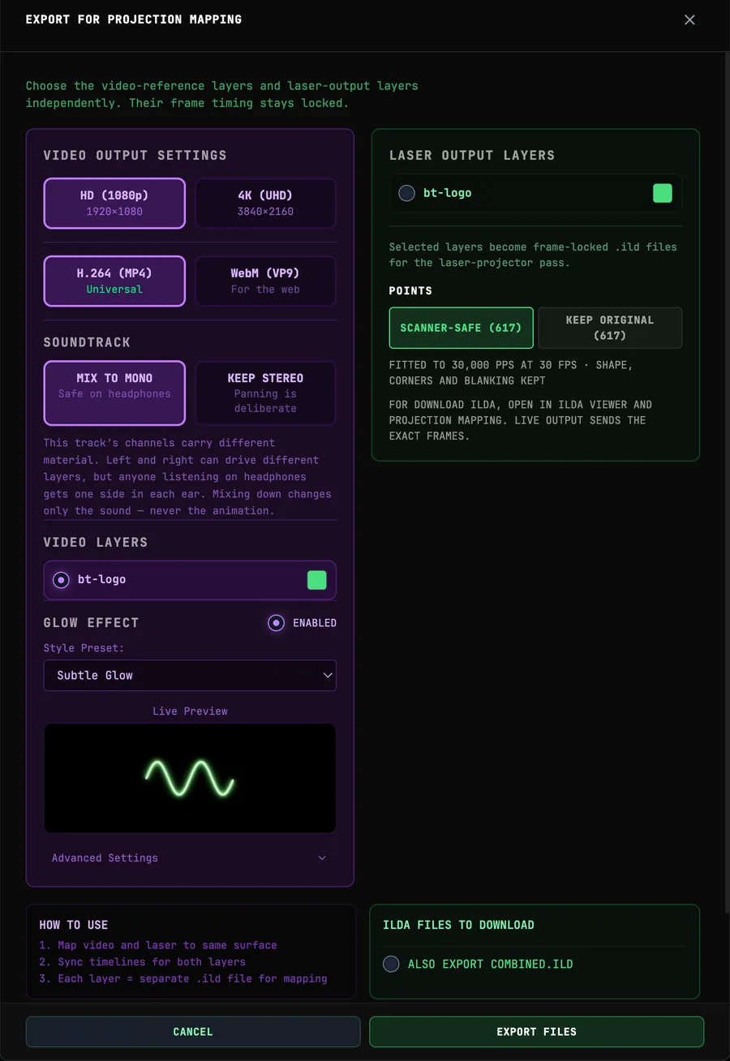The height and width of the screenshot is (1061, 730).
Task: Click the 'ILDA Files to Download' heading
Action: [458, 925]
